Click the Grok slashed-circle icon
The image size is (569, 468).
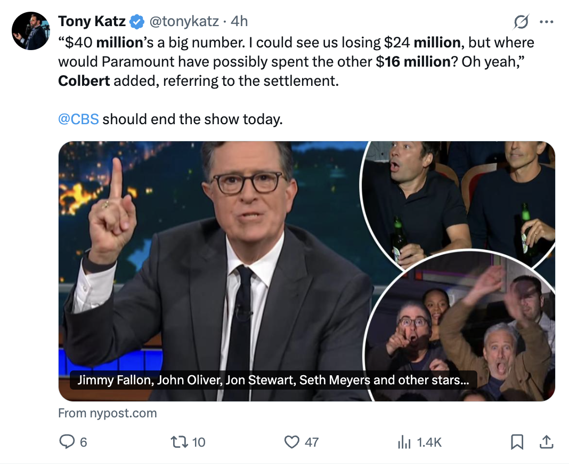point(521,22)
